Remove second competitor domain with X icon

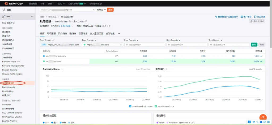tap(121, 45)
